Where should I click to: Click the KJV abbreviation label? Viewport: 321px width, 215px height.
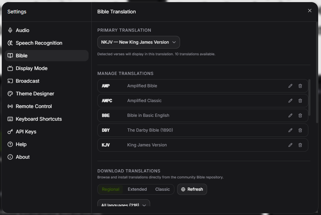(105, 145)
